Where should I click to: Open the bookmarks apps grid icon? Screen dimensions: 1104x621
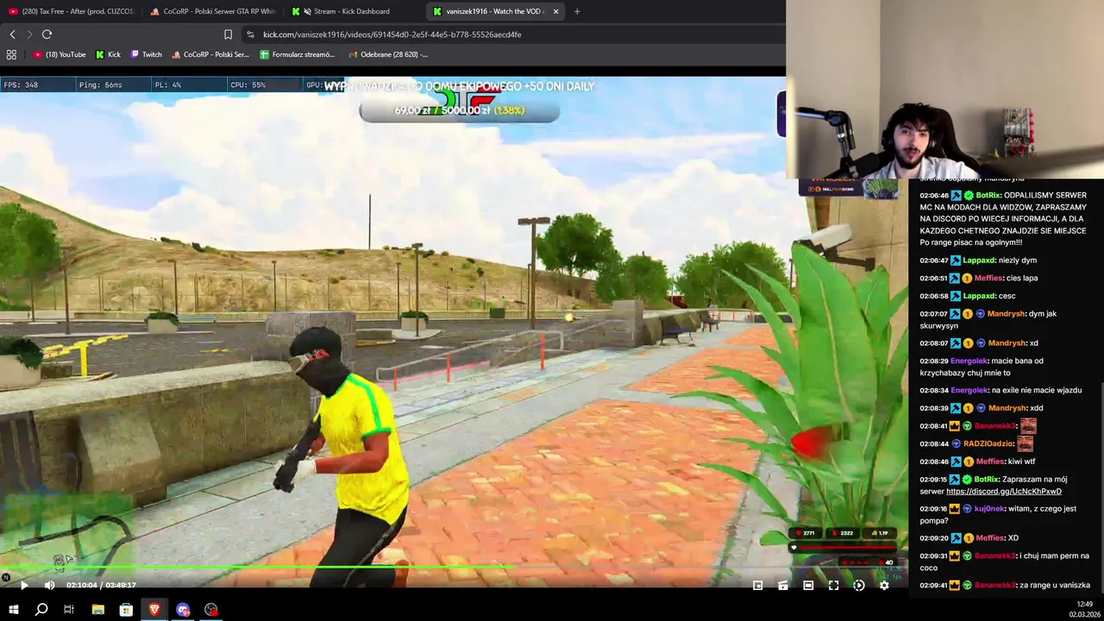click(x=11, y=54)
